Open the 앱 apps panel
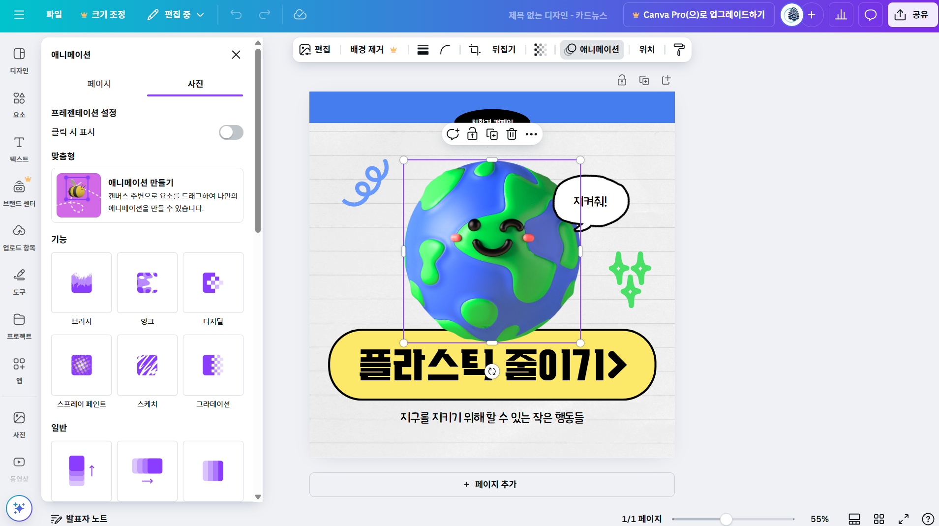Screen dimensions: 939x526 (19, 371)
